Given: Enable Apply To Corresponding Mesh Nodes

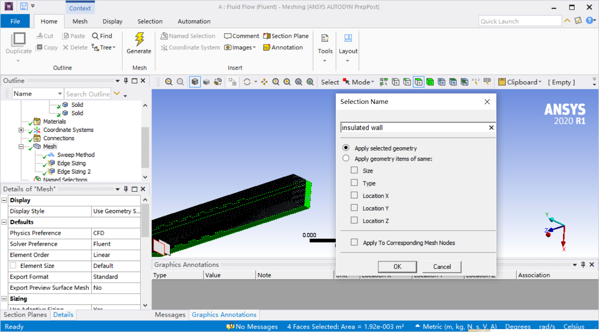Looking at the screenshot, I should click(x=354, y=242).
